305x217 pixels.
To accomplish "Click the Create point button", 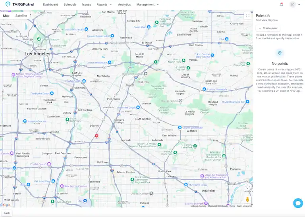I will pos(268,28).
